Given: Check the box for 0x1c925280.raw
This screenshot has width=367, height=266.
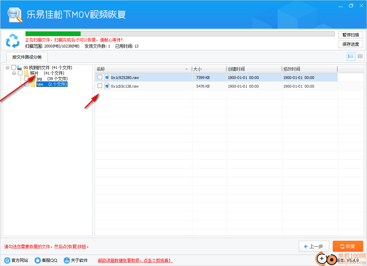Looking at the screenshot, I should pos(100,77).
